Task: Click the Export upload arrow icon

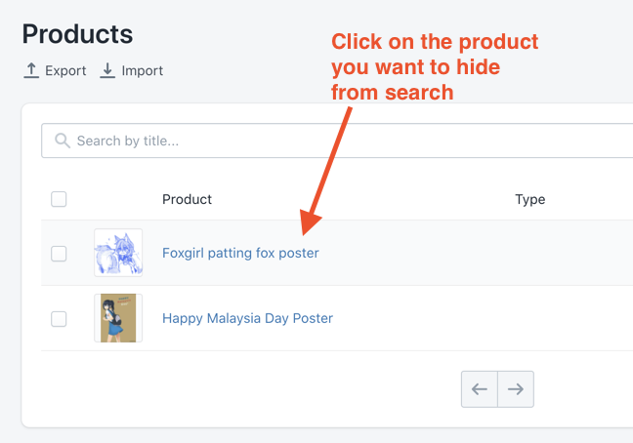Action: (31, 70)
